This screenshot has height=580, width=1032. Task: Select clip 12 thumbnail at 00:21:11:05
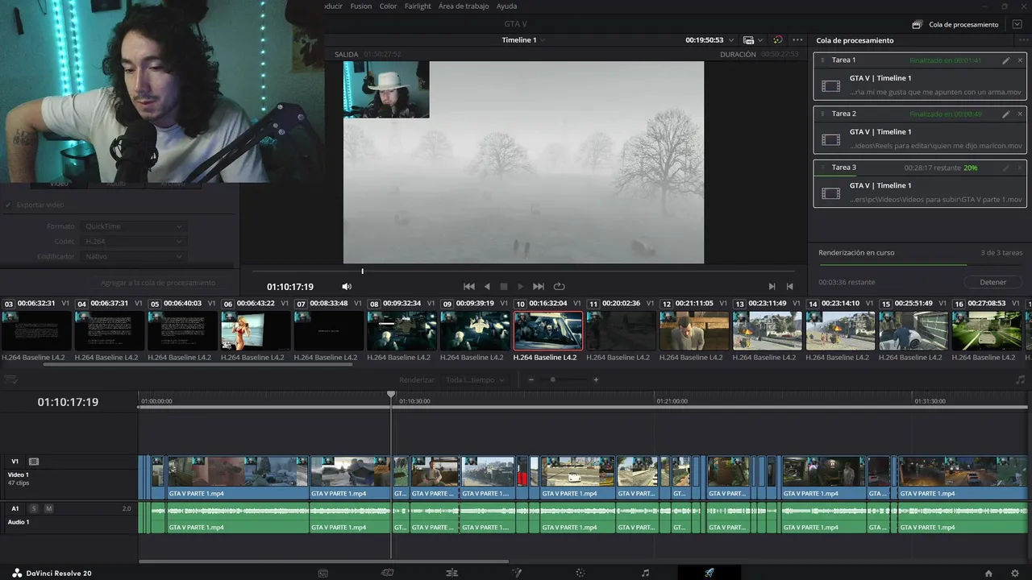click(x=693, y=330)
